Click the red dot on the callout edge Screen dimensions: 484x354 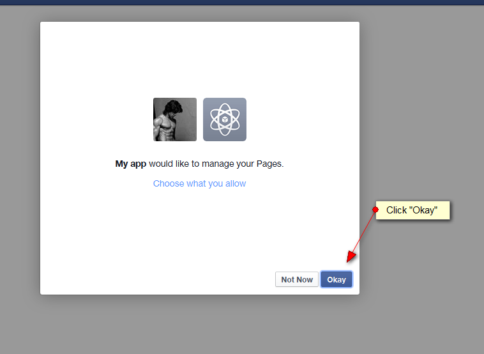(x=375, y=209)
